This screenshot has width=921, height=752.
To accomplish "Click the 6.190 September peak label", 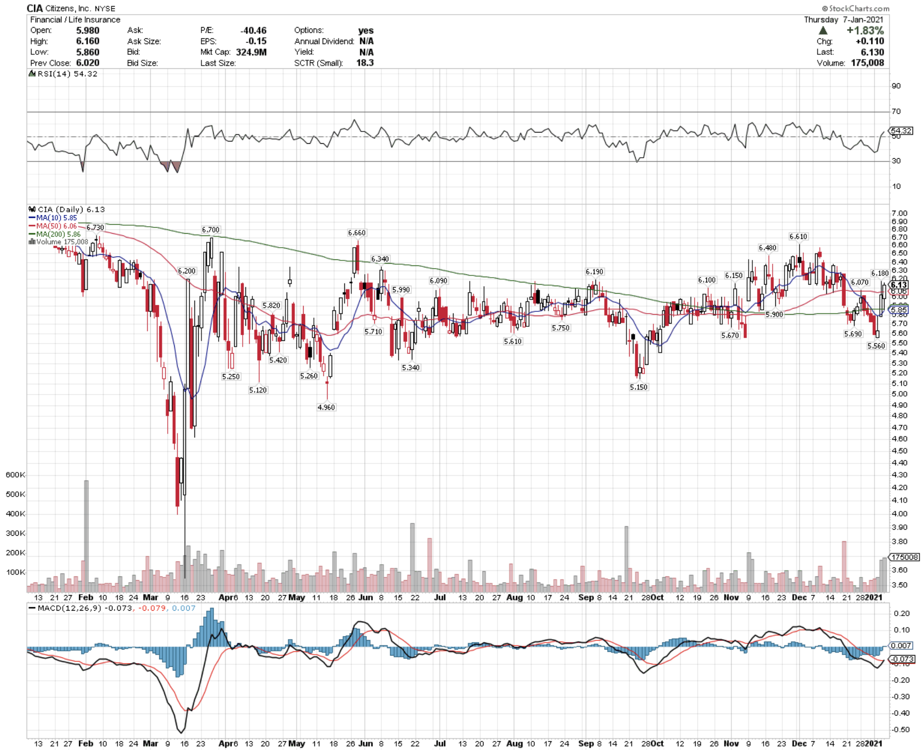I will click(x=594, y=272).
